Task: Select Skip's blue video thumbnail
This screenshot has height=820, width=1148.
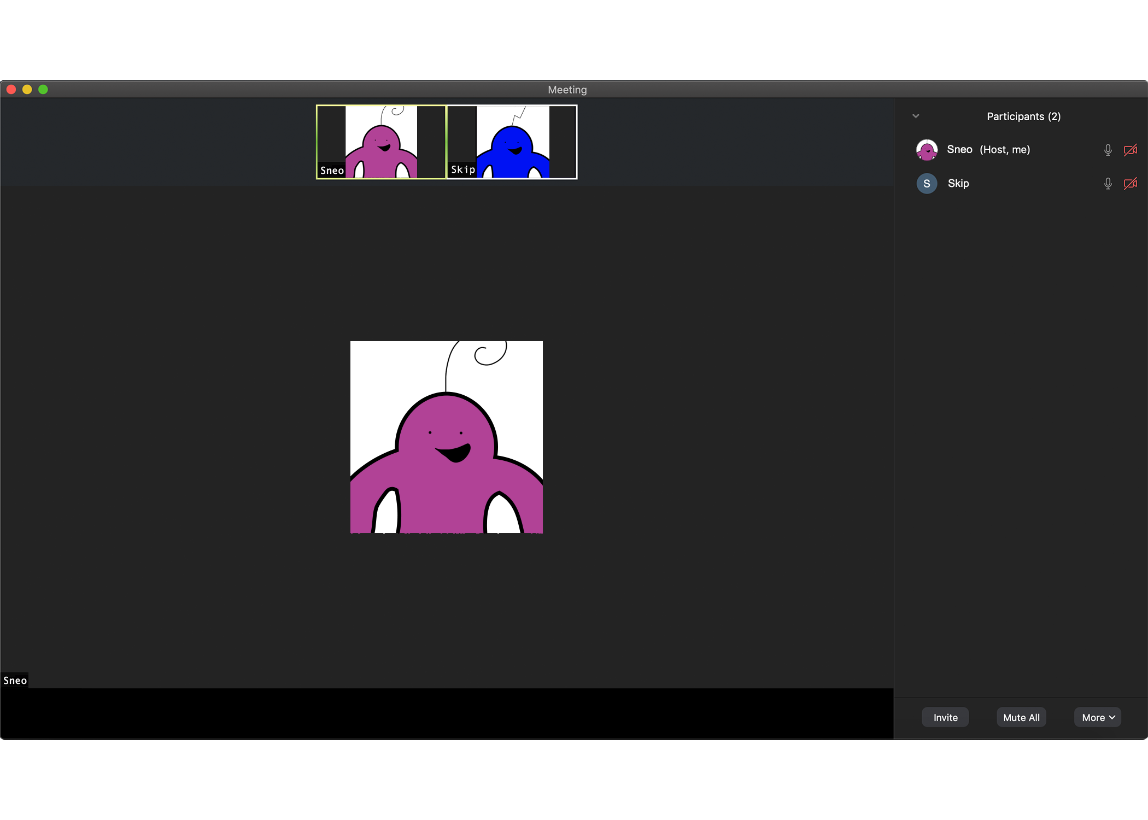Action: pos(512,142)
